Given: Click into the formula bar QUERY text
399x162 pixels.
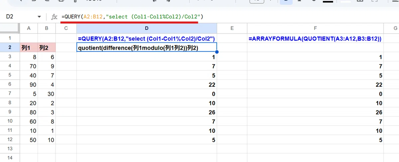Looking at the screenshot, I should tap(132, 16).
